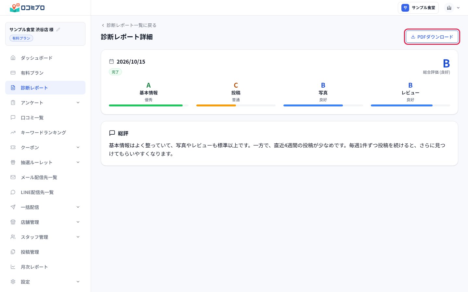Screen dimensions: 468x292
Task: Click the スタッフ管理 people icon
Action: pos(13,237)
